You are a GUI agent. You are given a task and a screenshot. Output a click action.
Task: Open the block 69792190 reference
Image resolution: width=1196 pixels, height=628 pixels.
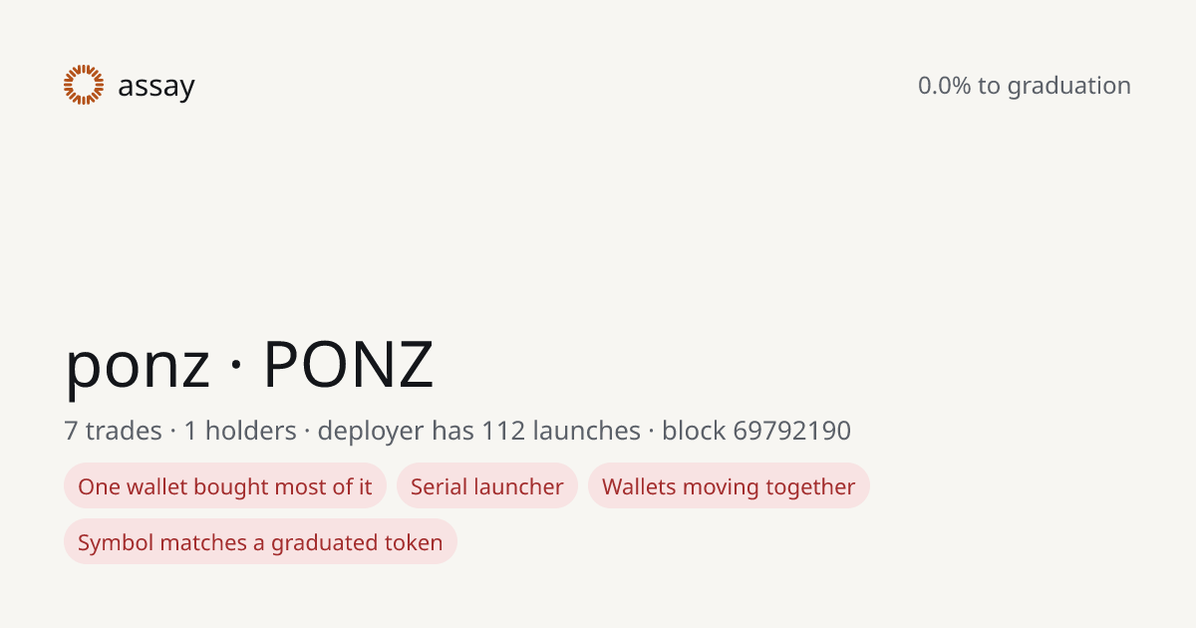756,431
